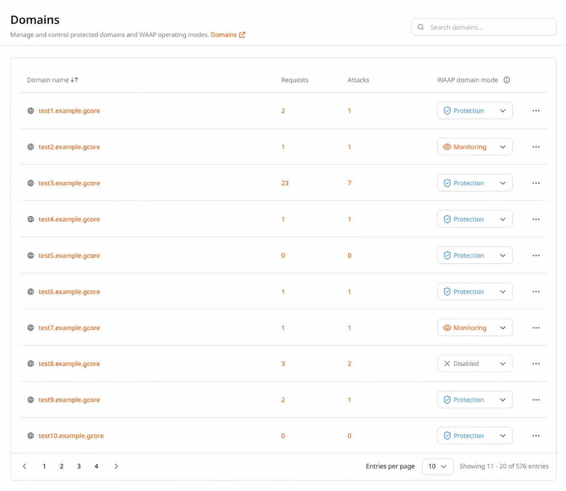Screen dimensions: 566x491
Task: Open the three-dot menu for test7.example.gcore
Action: (536, 327)
